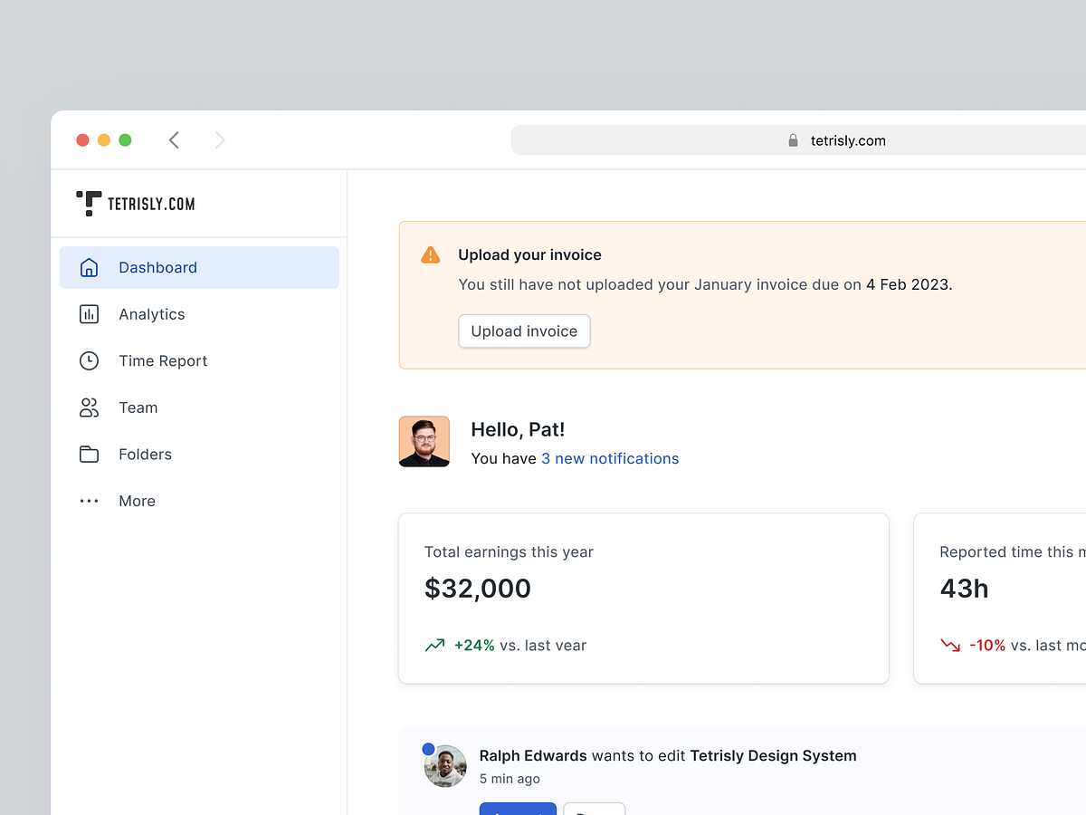Click the tetrisly.com address bar field
Viewport: 1086px width, 815px height.
[x=848, y=140]
